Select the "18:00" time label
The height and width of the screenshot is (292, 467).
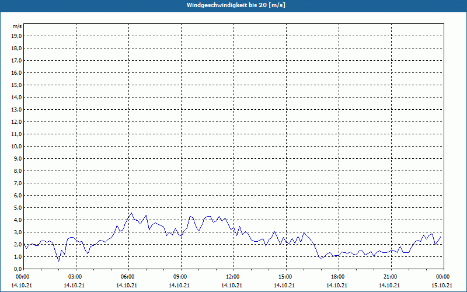339,277
